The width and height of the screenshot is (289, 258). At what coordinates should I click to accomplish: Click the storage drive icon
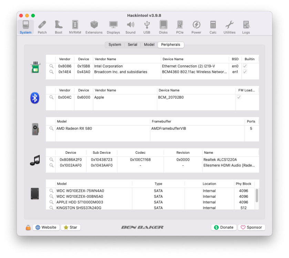tap(35, 194)
